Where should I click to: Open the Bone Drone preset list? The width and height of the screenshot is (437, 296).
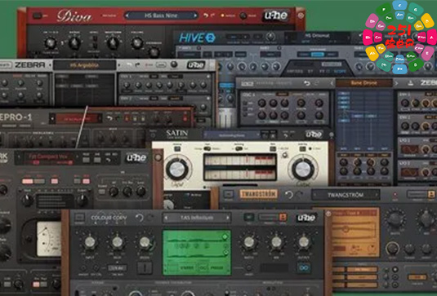[363, 83]
